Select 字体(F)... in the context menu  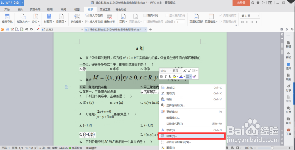click(x=192, y=130)
